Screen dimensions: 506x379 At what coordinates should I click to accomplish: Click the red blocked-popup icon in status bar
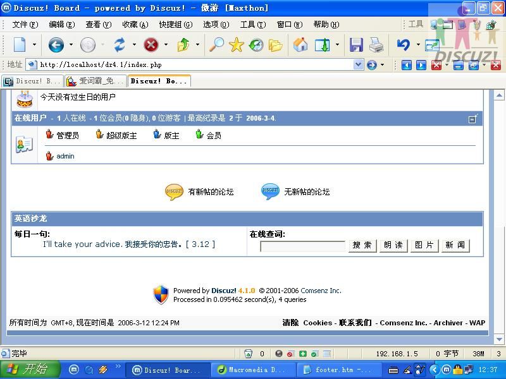(x=291, y=354)
